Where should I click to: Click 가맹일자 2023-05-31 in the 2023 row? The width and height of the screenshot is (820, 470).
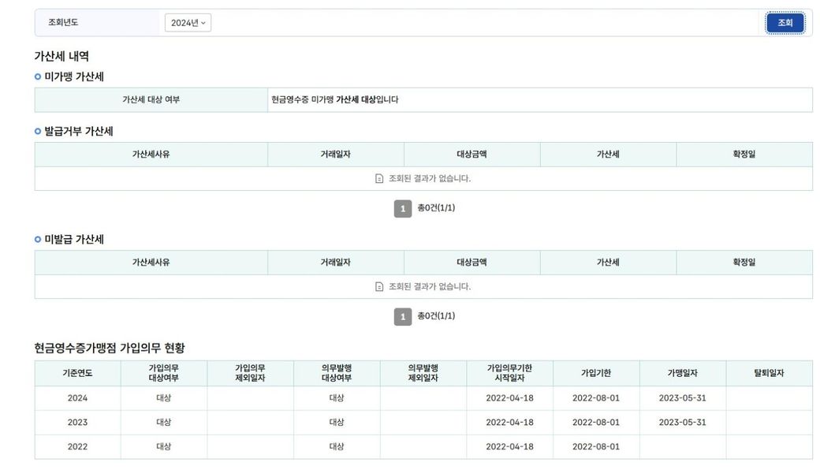click(x=682, y=423)
